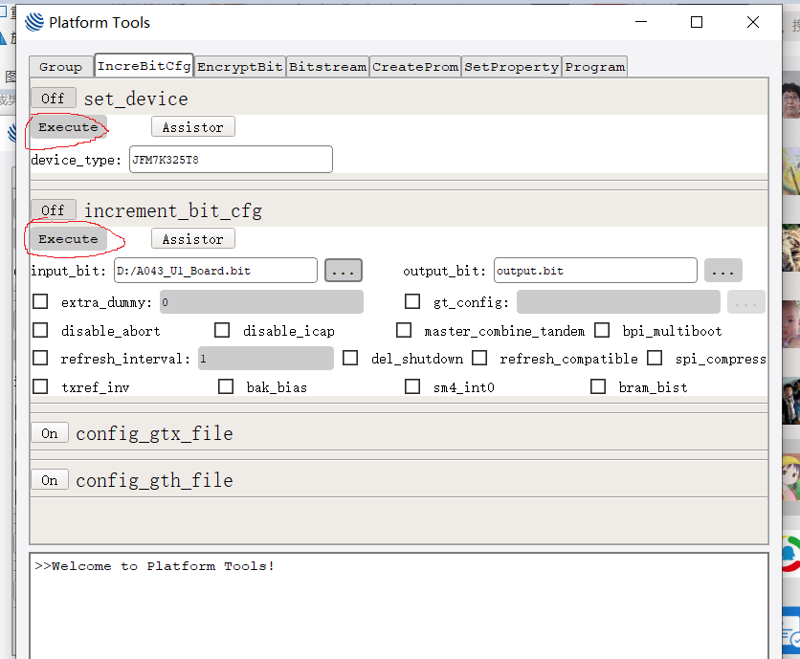Select the IncreBitCfg tab
Screen dimensions: 800x659
144,66
